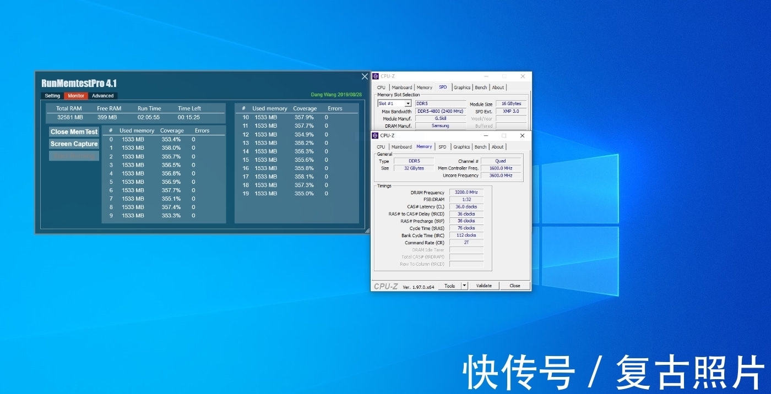Click the Ver. 1.97.0.x64 version text
The width and height of the screenshot is (771, 394).
tap(419, 287)
